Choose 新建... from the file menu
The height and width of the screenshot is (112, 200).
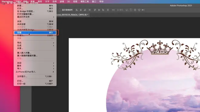point(35,6)
